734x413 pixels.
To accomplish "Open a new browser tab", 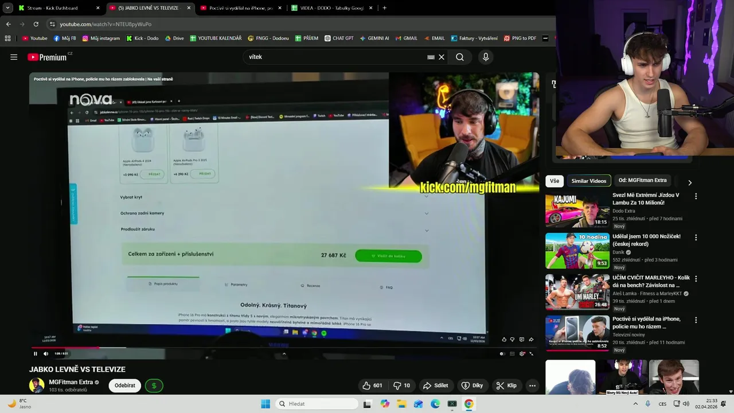I will point(384,8).
